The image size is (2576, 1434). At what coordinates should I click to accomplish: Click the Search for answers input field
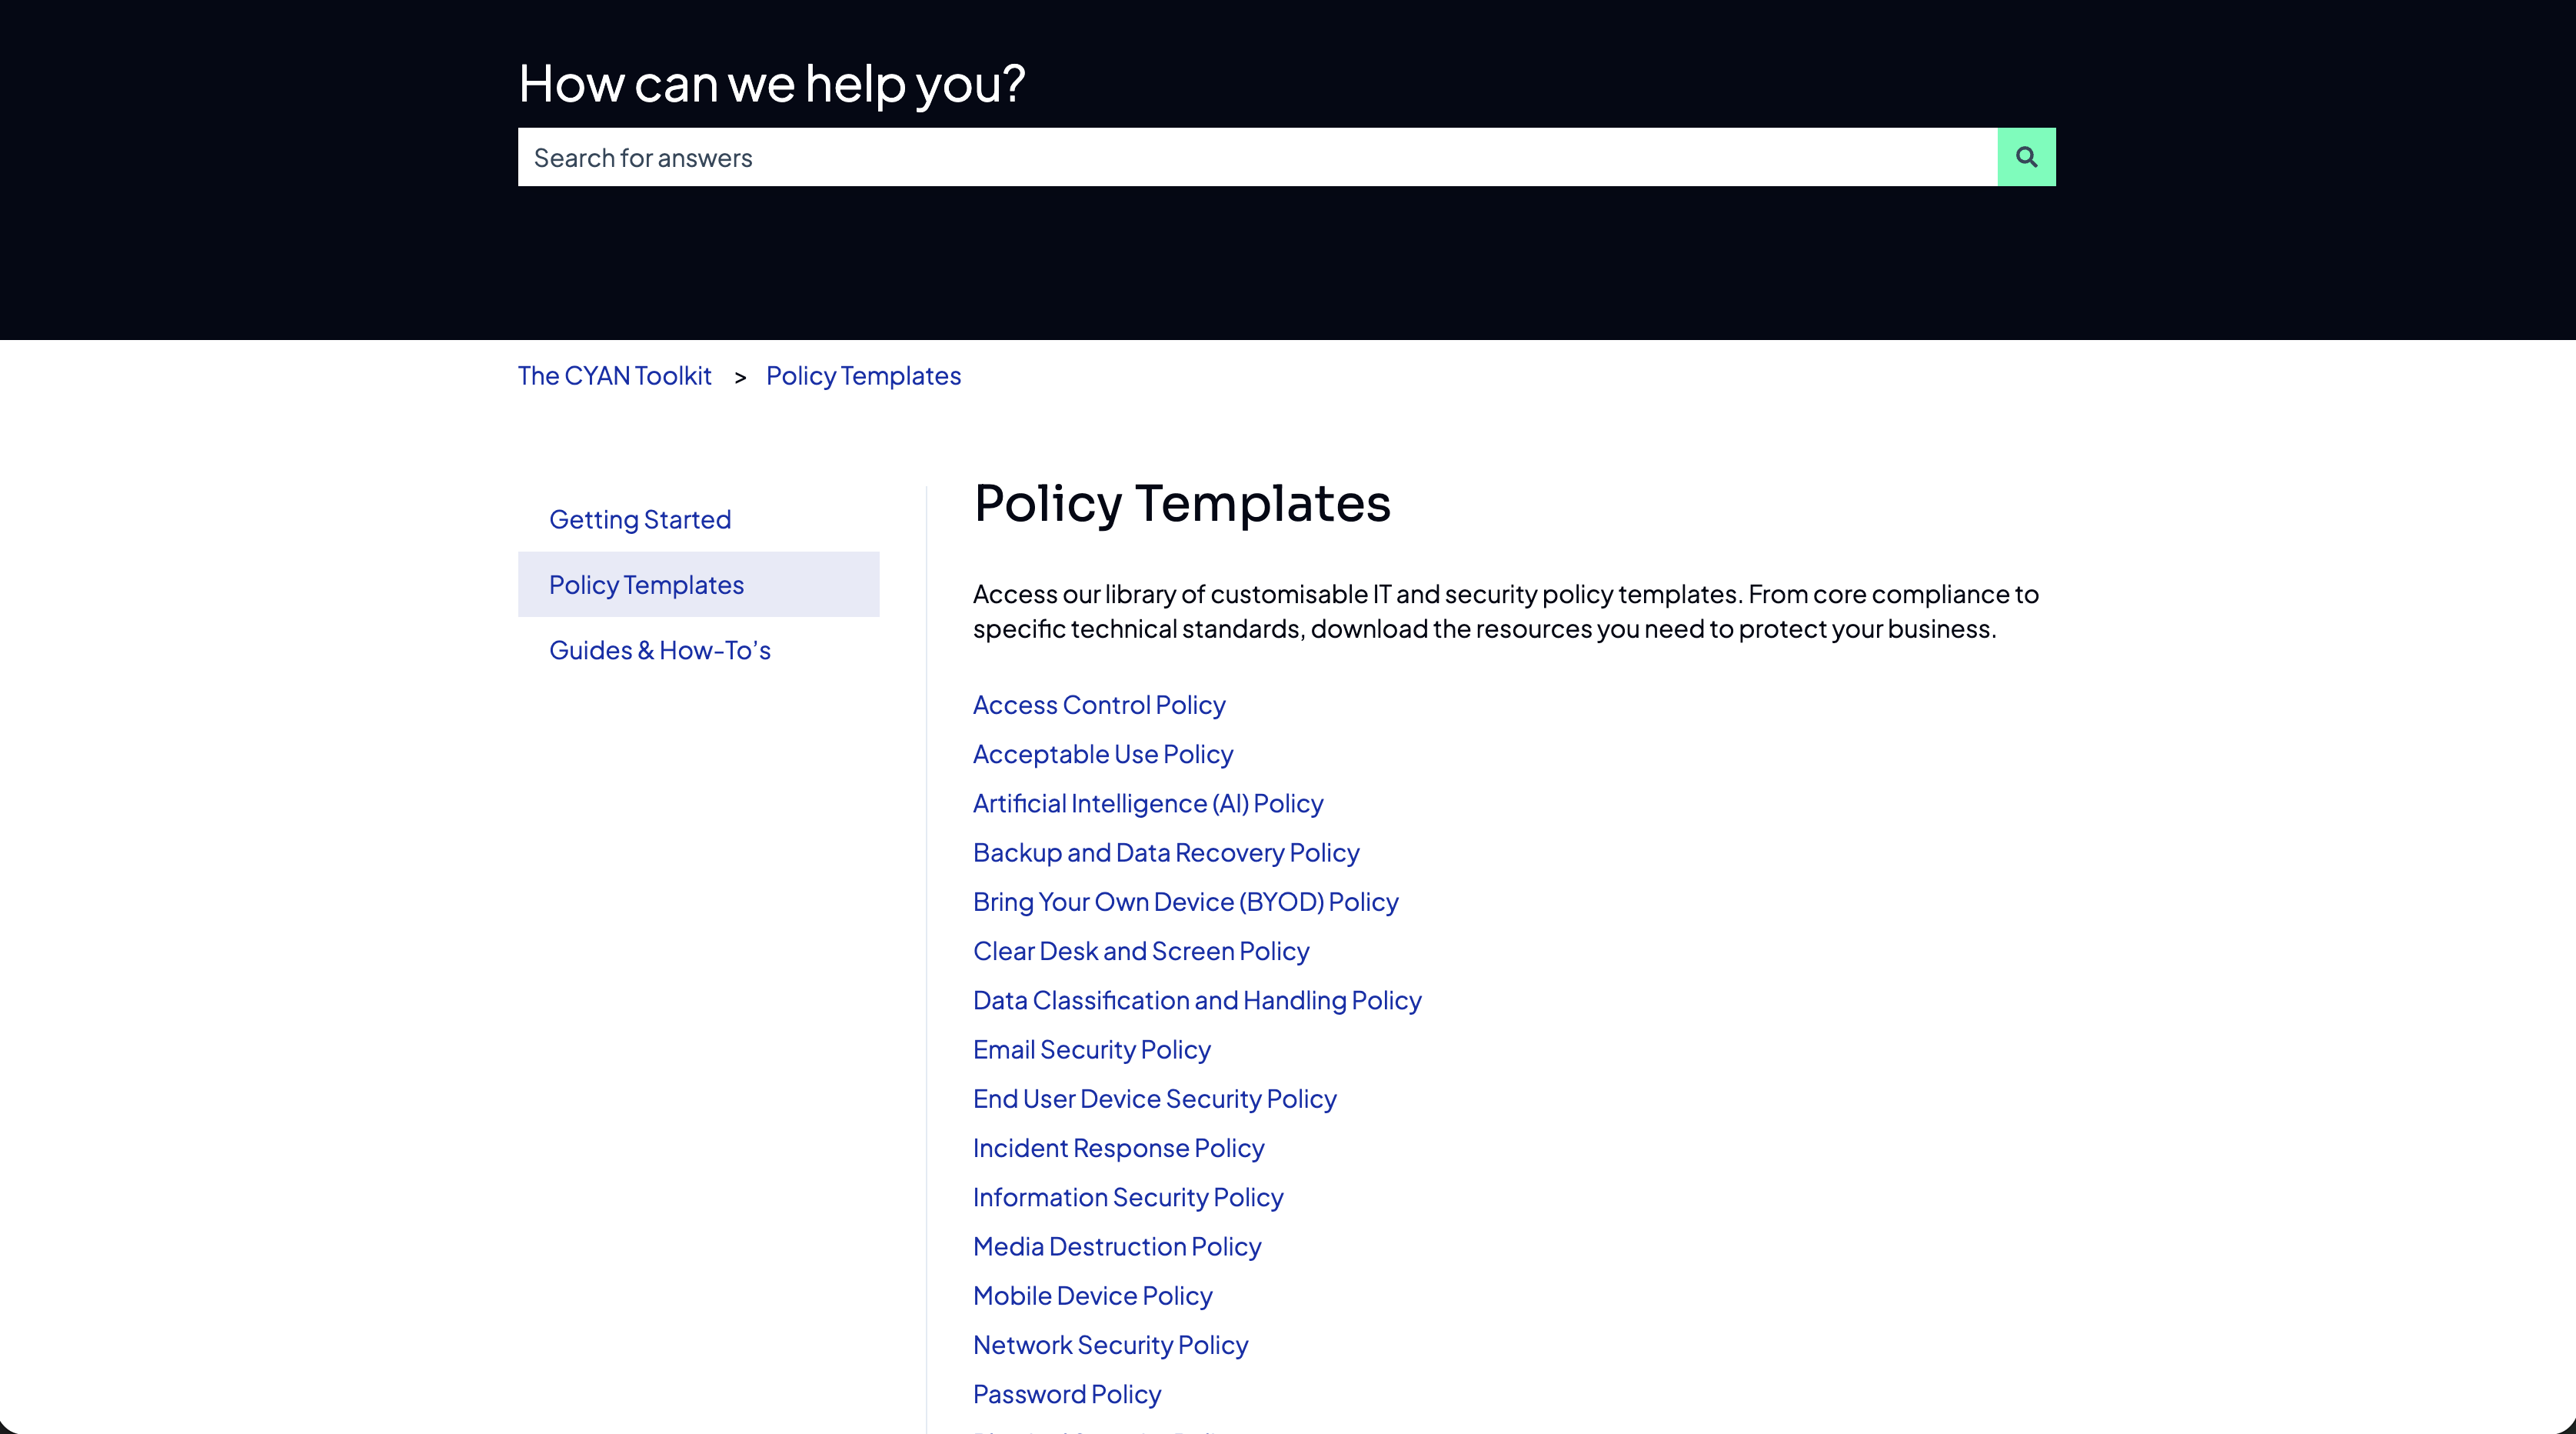coord(1200,157)
